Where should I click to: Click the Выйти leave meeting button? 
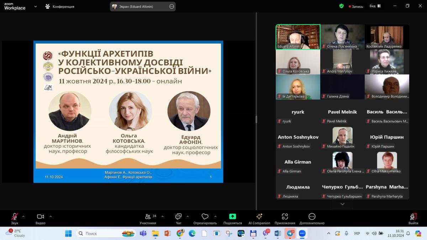413,218
